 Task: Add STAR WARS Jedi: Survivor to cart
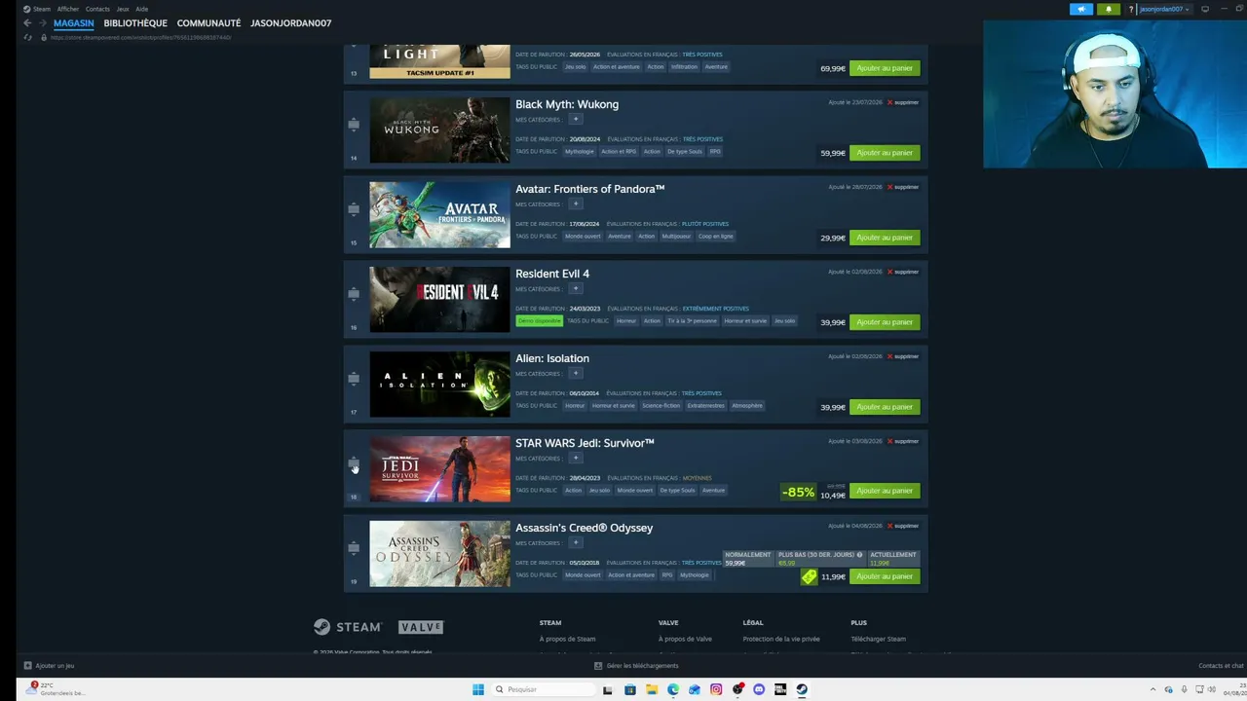tap(885, 491)
